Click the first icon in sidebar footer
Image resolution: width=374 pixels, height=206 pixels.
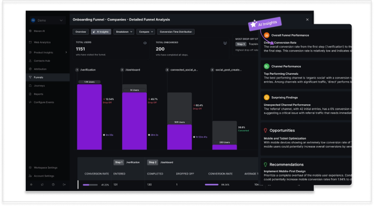click(31, 184)
